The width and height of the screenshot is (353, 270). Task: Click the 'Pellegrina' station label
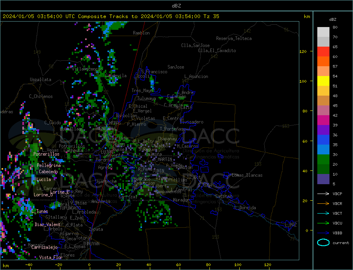49,165
